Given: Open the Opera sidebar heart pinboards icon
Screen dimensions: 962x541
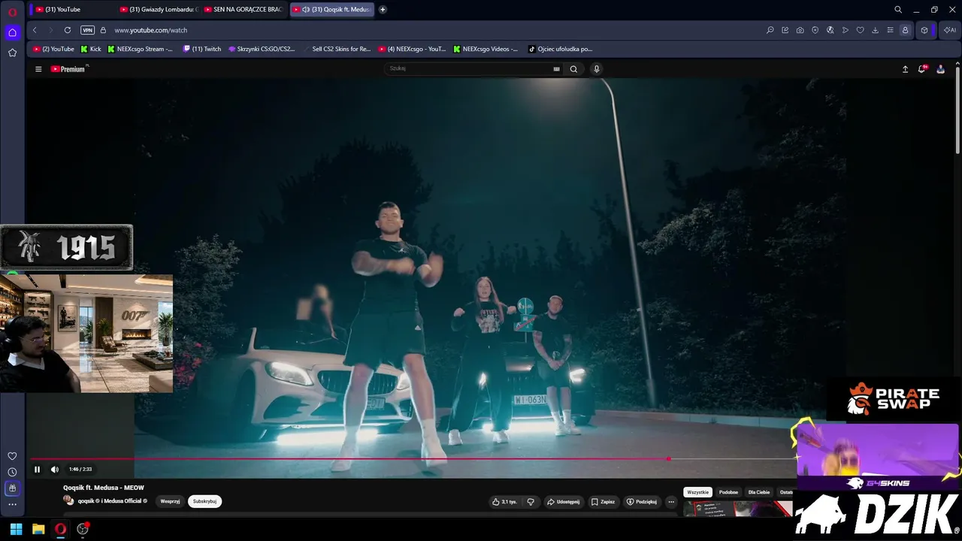Looking at the screenshot, I should pyautogui.click(x=12, y=456).
